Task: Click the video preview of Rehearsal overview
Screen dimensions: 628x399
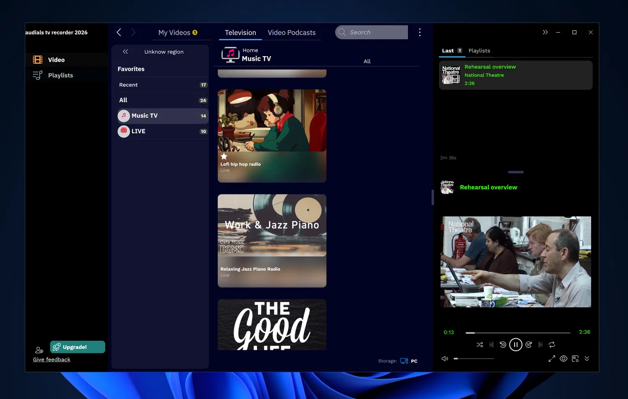Action: point(516,262)
